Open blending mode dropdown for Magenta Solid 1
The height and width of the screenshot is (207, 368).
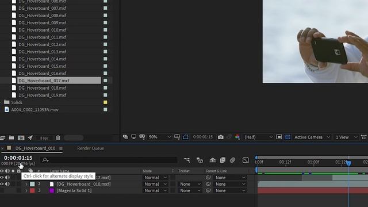[x=156, y=190]
